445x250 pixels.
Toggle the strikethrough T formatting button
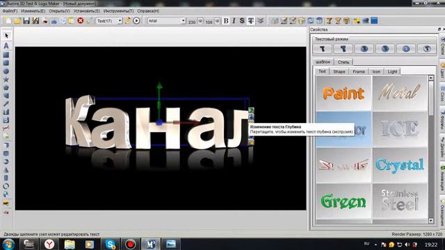pos(251,21)
